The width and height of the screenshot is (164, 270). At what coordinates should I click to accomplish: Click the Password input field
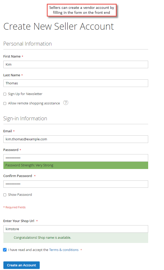76,158
